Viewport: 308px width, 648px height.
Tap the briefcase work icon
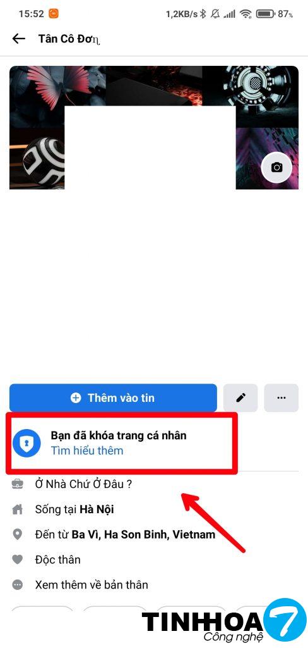point(17,484)
